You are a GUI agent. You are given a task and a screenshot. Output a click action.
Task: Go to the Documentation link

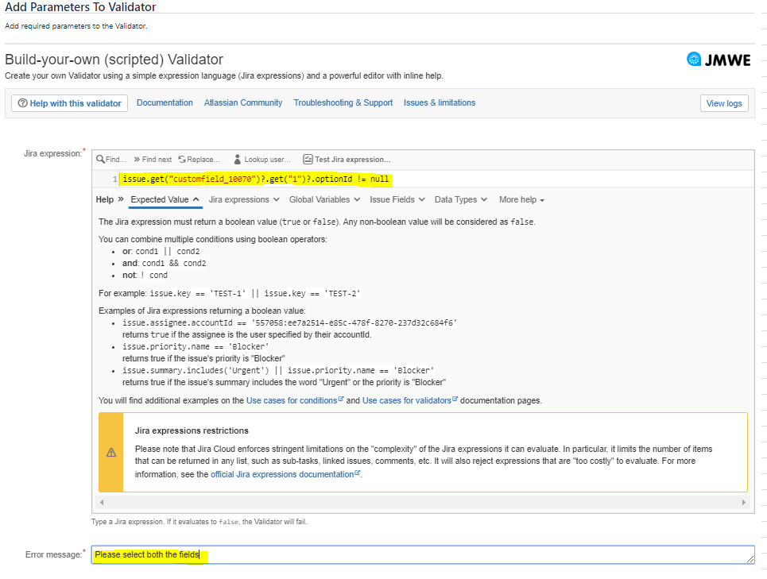[x=165, y=102]
